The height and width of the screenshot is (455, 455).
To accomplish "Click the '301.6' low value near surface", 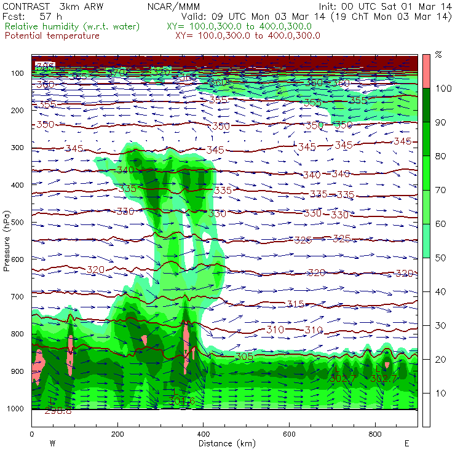I will (x=182, y=401).
